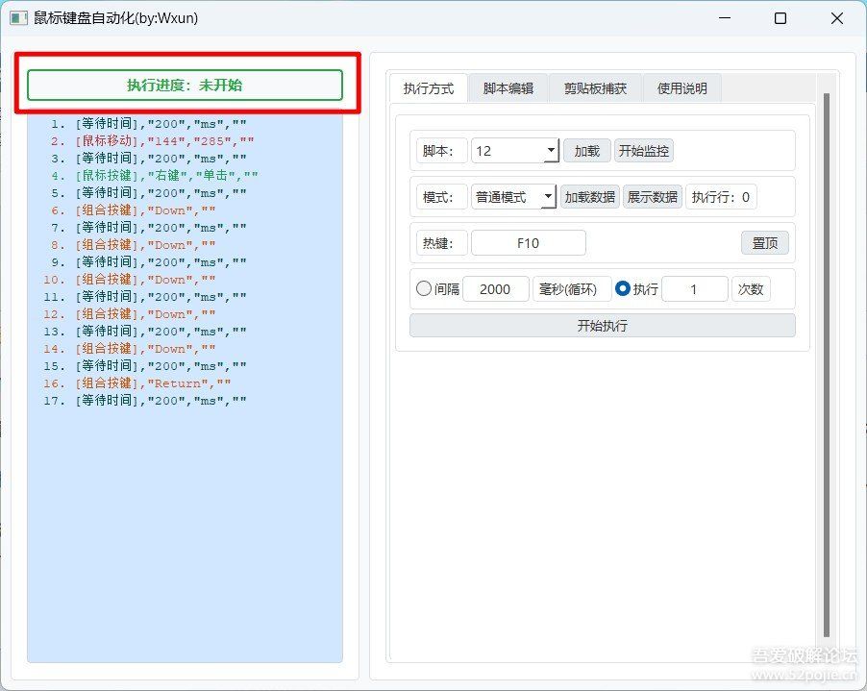Toggle 置顶 to pin window
Screen dimensions: 867x691
764,243
